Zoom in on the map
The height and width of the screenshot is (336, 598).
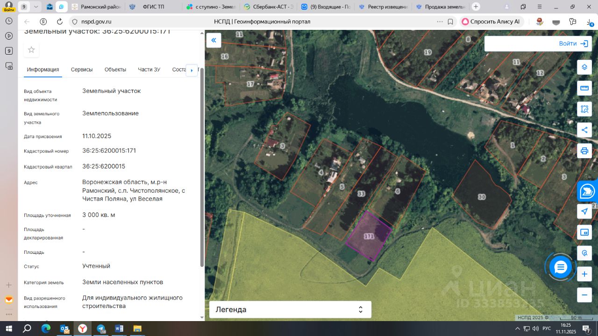pos(584,274)
